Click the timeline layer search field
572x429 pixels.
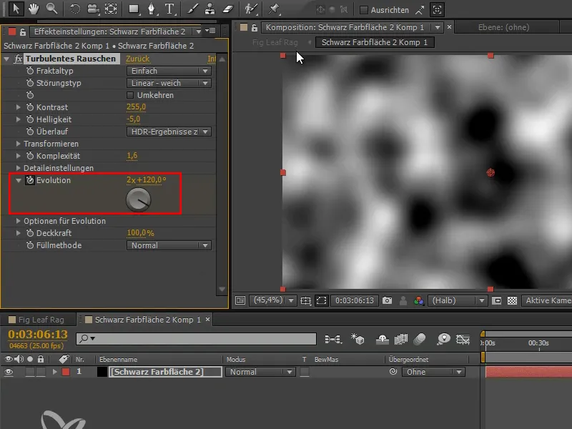click(196, 338)
